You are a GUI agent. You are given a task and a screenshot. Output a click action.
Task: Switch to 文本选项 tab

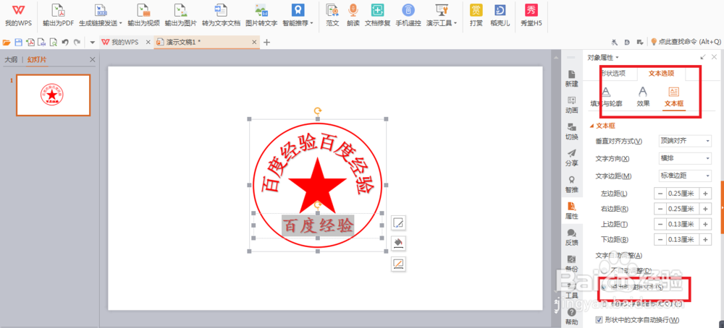(x=661, y=73)
